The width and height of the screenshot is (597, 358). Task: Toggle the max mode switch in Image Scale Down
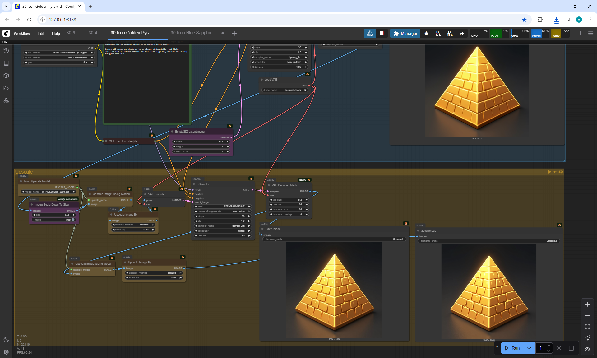tap(73, 220)
